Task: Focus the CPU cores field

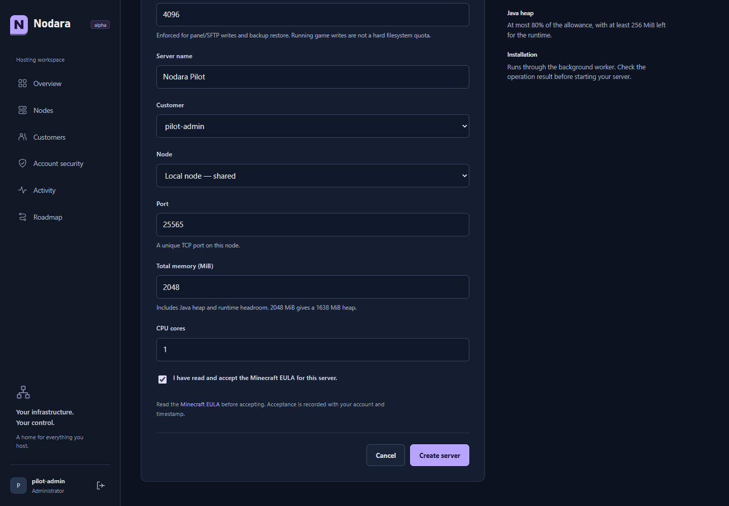Action: [313, 350]
